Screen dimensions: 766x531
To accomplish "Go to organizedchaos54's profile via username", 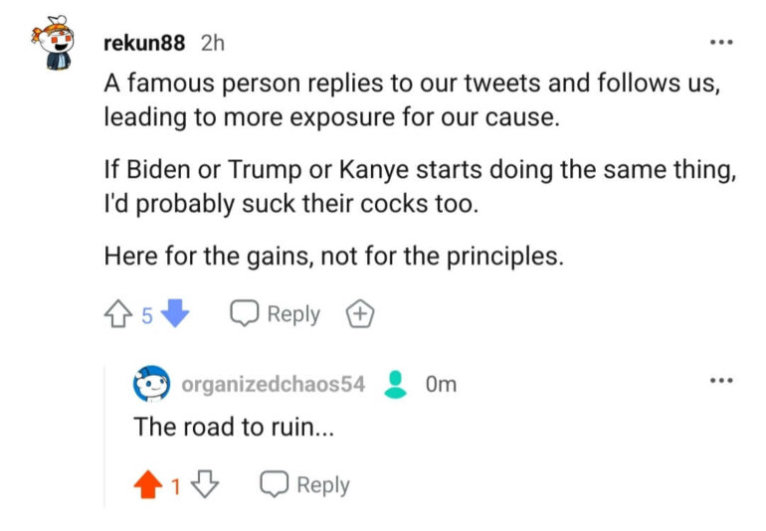I will pyautogui.click(x=274, y=384).
